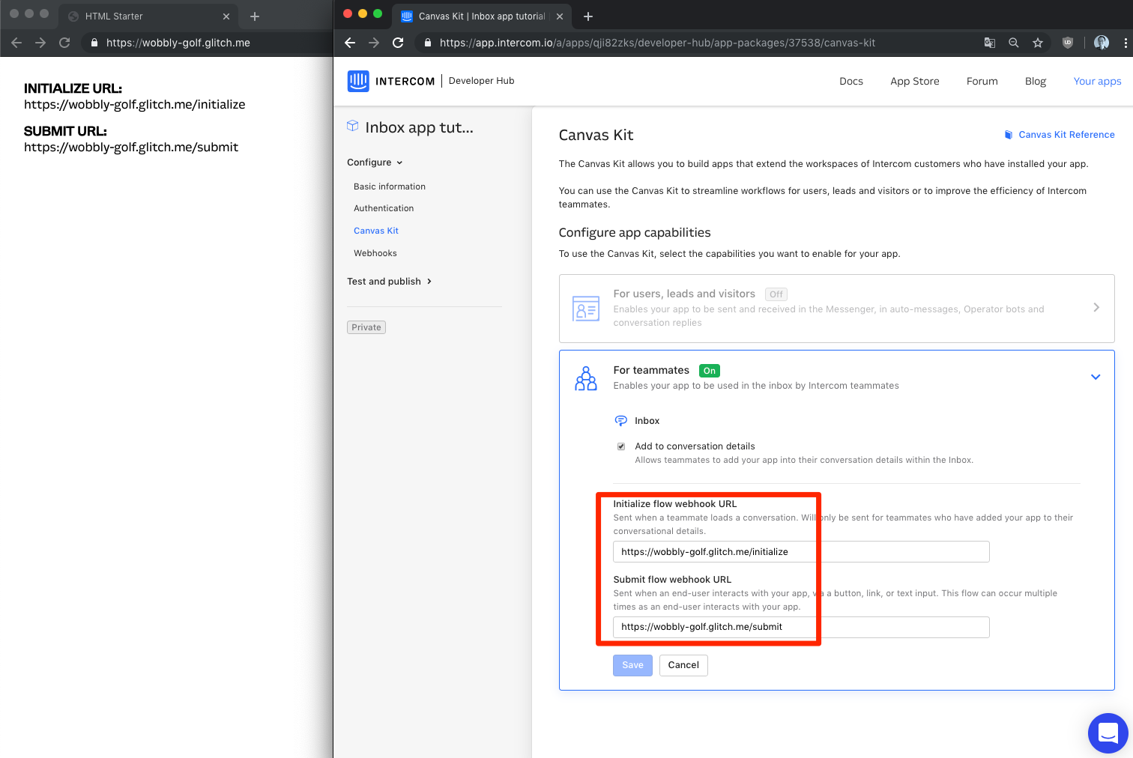Open the Intercom Messenger chat bubble
Image resolution: width=1133 pixels, height=758 pixels.
tap(1108, 733)
